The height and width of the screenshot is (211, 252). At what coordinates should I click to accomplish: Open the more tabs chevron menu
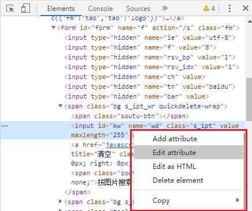click(165, 8)
